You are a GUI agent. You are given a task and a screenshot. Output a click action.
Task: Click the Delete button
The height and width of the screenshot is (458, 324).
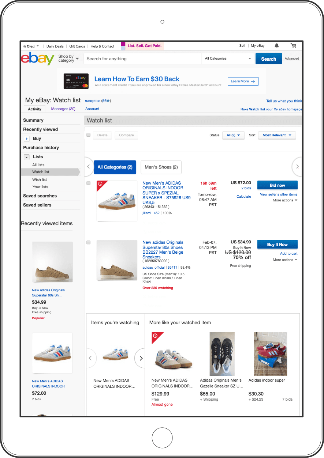click(x=103, y=135)
